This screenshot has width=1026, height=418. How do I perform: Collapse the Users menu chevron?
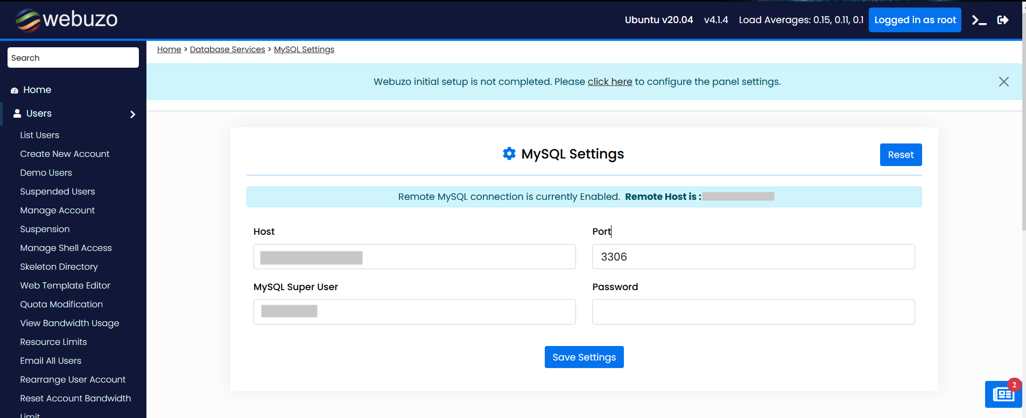coord(132,114)
